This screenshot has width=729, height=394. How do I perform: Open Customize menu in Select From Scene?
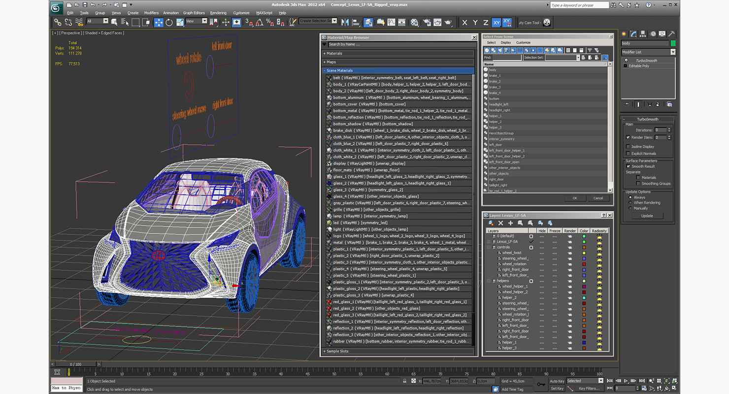[523, 42]
